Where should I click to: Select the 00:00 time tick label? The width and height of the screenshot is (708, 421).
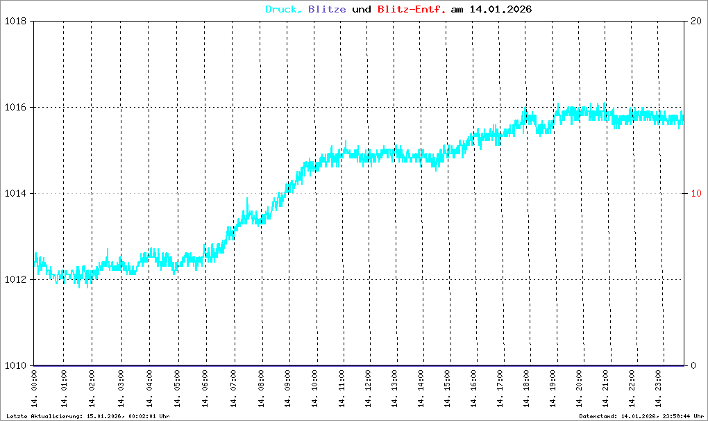pos(35,389)
